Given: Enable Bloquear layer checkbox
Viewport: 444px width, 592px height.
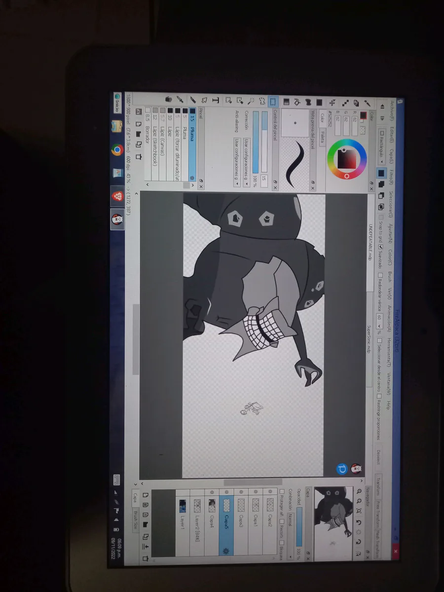Looking at the screenshot, I should point(282,542).
